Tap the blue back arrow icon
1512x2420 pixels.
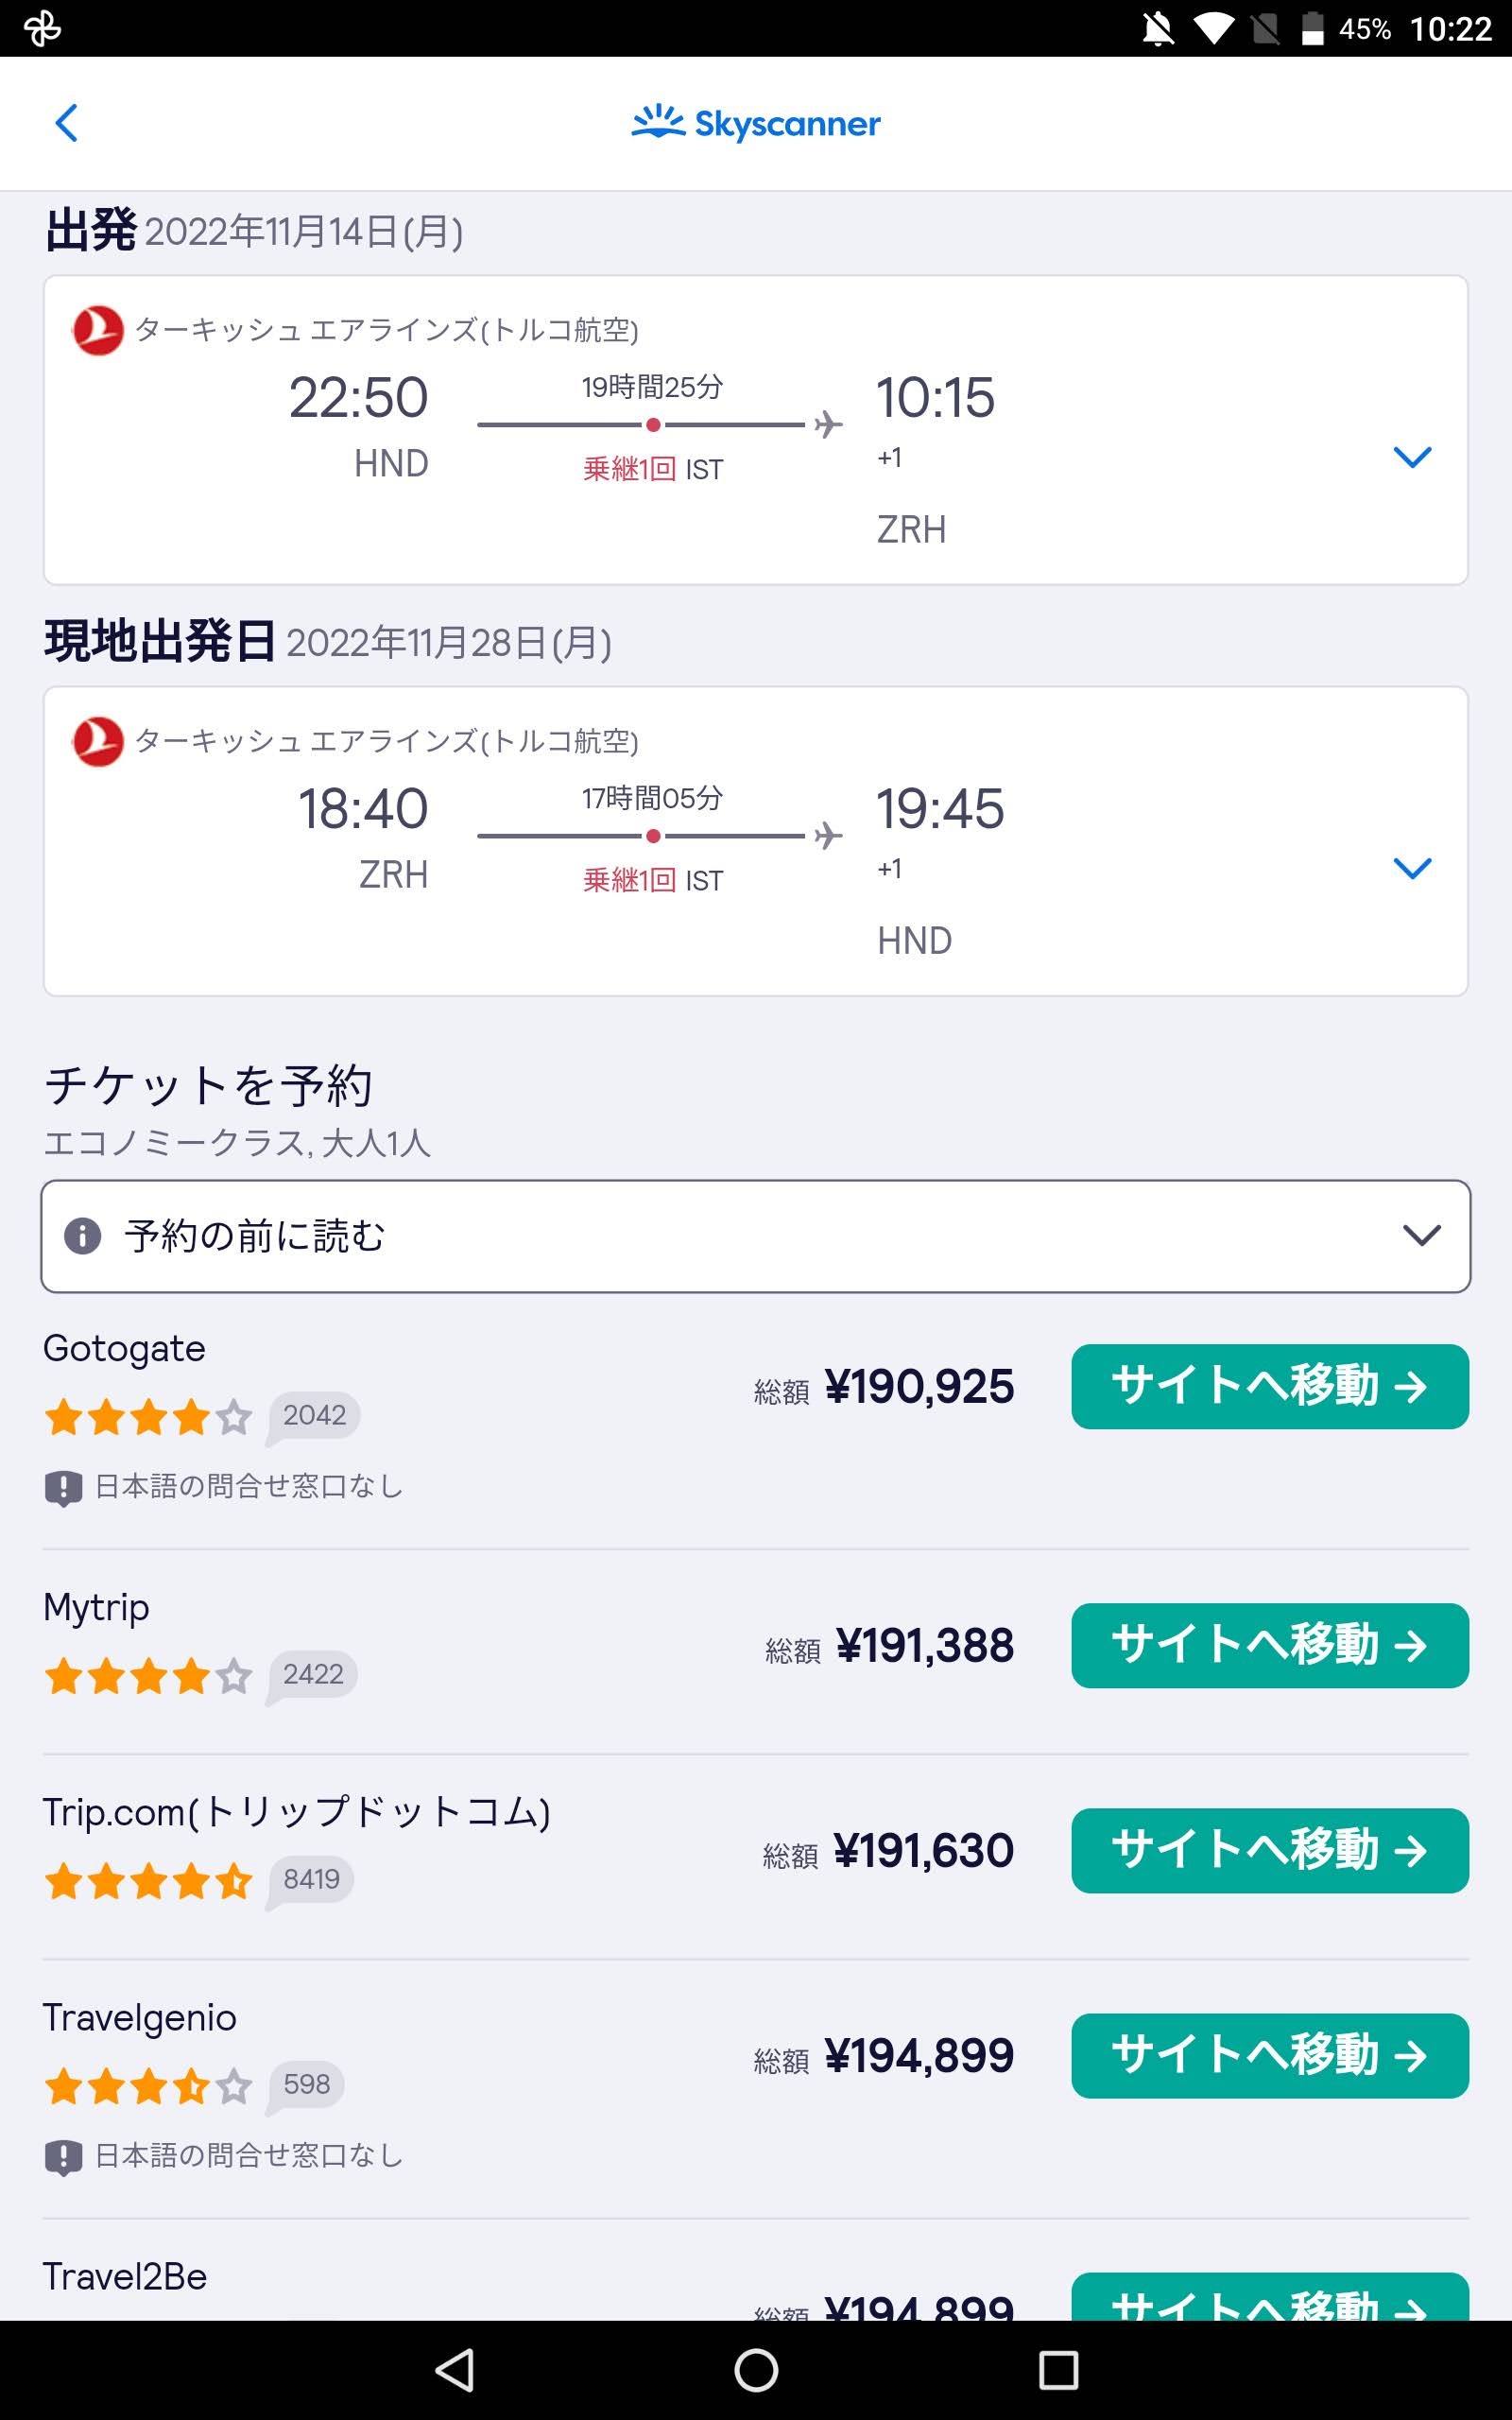point(67,123)
